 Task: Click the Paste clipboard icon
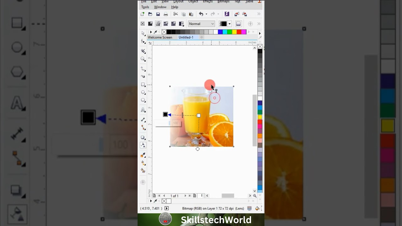pos(191,14)
